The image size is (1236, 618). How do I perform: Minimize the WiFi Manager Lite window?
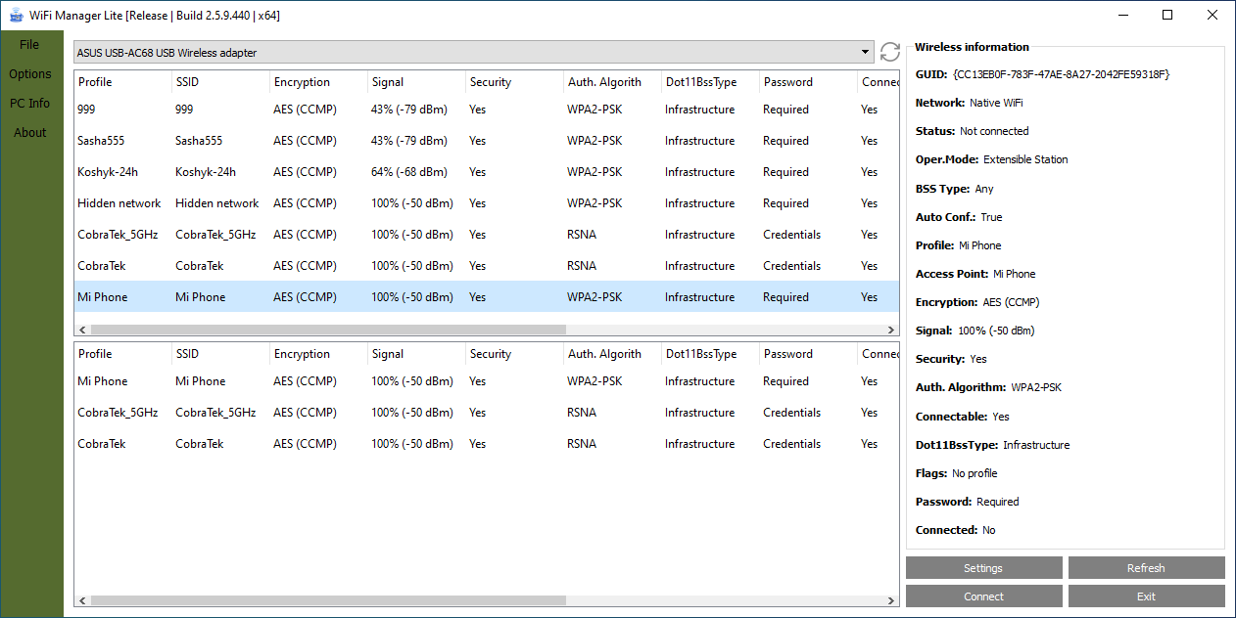(x=1122, y=15)
